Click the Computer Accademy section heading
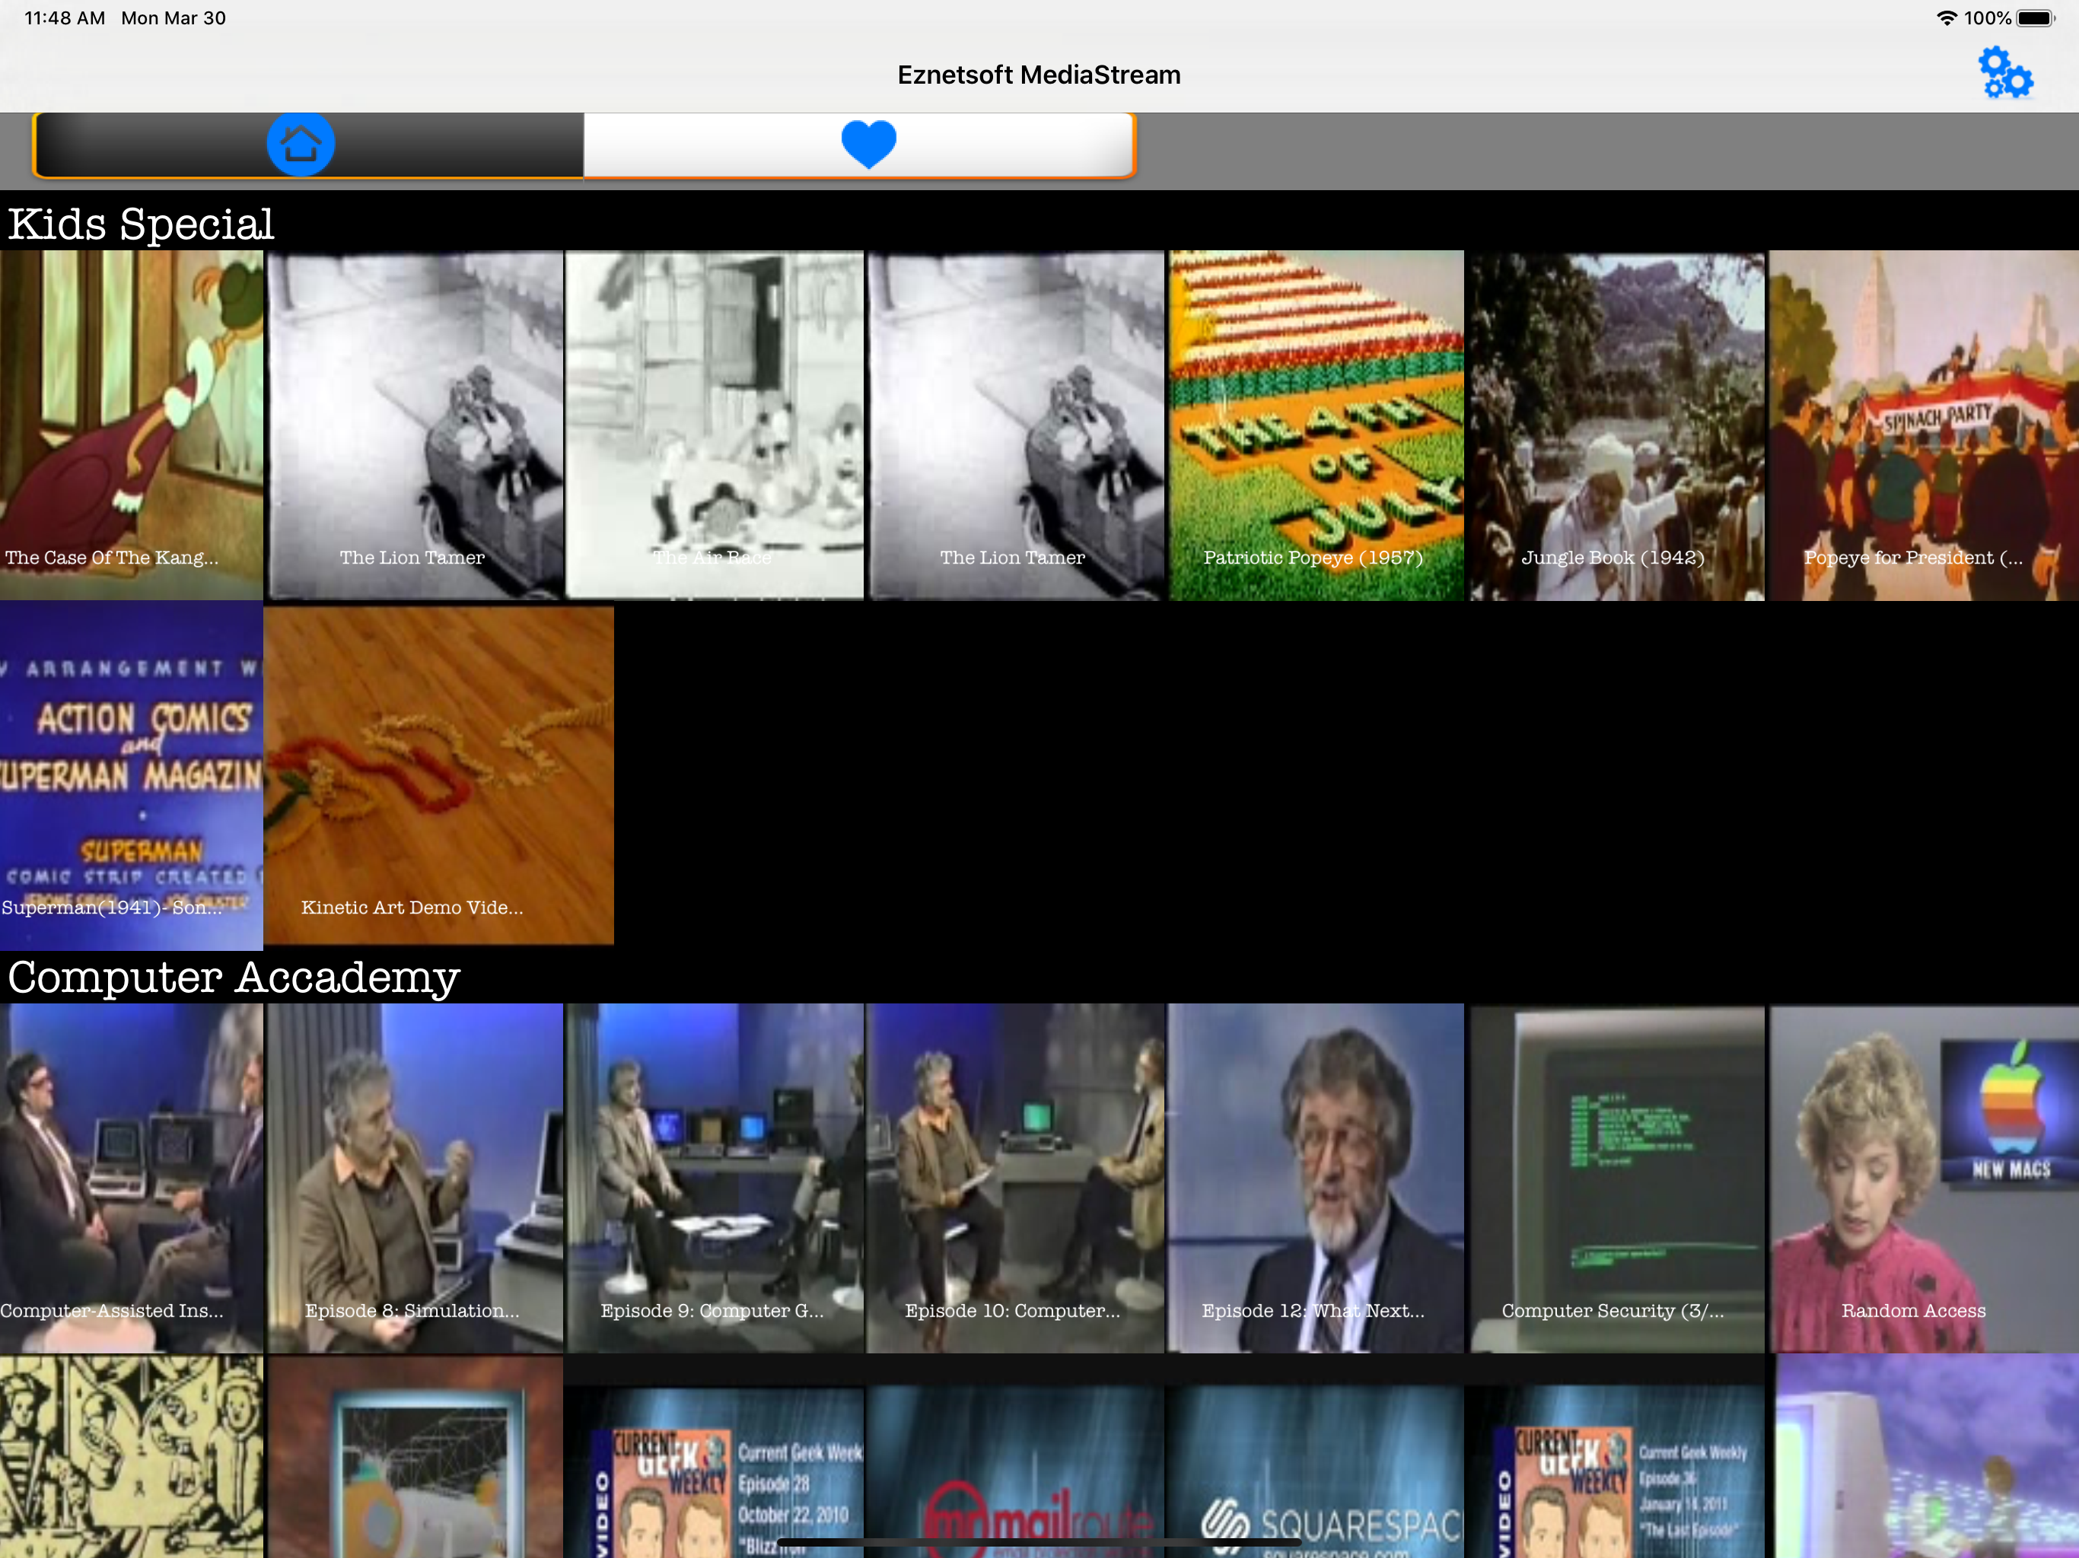Screen dimensions: 2079x1558 [x=234, y=978]
